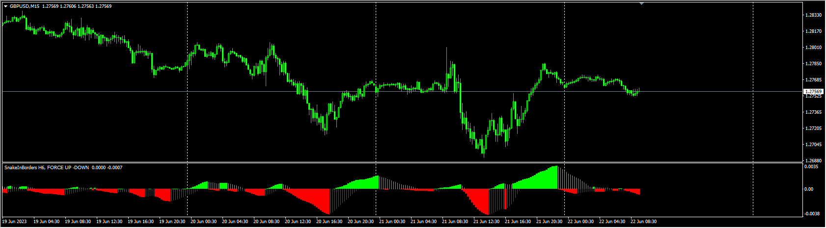Click the 19 Jun 16:30 time label
Image resolution: width=826 pixels, height=228 pixels.
coord(141,222)
